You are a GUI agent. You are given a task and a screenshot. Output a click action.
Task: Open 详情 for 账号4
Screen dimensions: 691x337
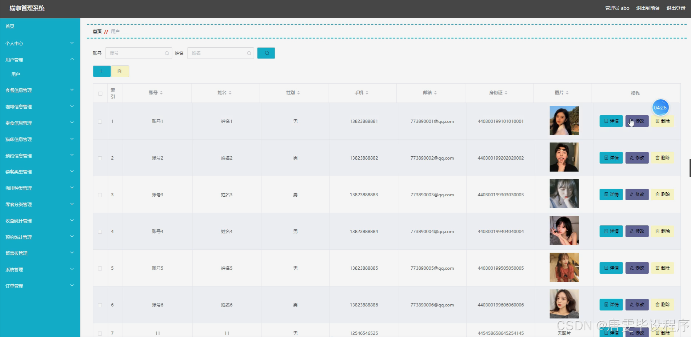click(x=611, y=231)
